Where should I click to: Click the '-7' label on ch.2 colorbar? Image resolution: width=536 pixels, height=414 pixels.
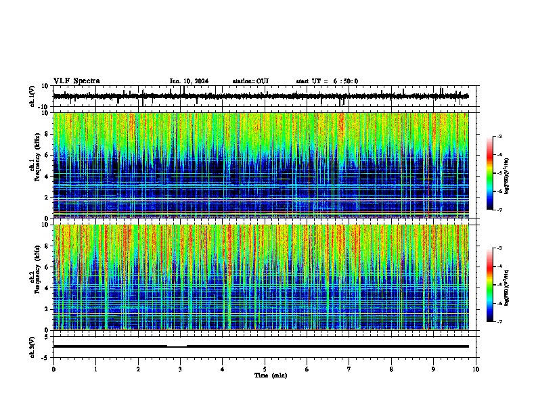tap(499, 321)
